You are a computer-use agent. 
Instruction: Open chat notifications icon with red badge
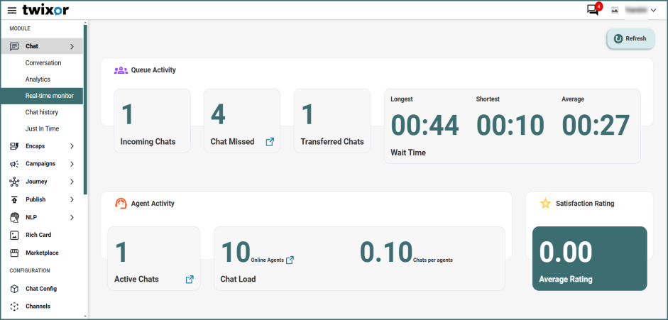coord(593,10)
